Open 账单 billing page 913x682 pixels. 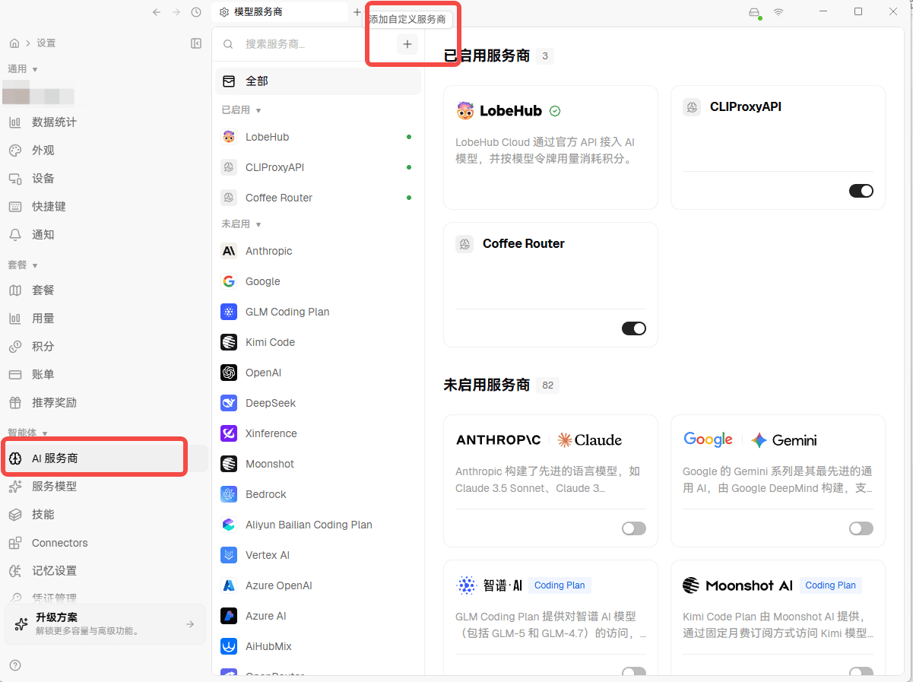pyautogui.click(x=105, y=375)
